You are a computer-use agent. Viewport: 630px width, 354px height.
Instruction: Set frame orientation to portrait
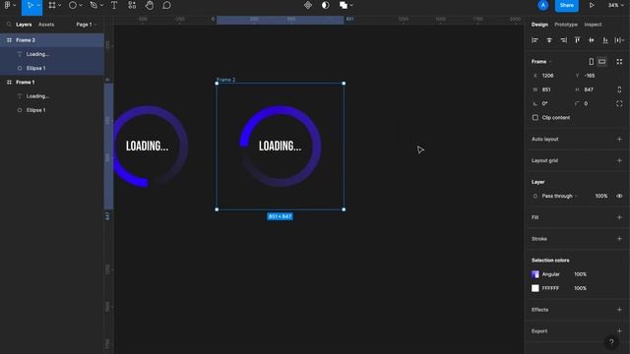coord(591,61)
